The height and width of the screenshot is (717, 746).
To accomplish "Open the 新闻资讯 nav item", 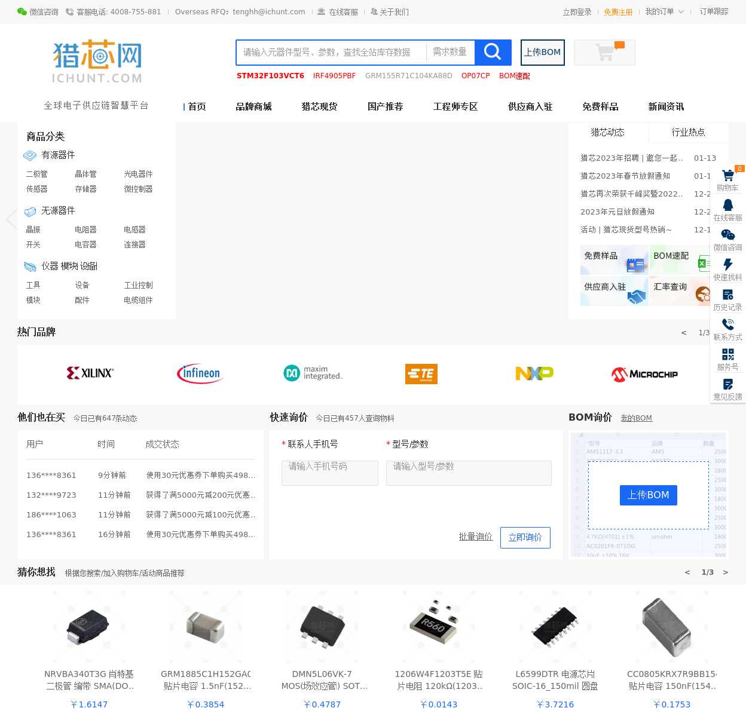I will [666, 106].
